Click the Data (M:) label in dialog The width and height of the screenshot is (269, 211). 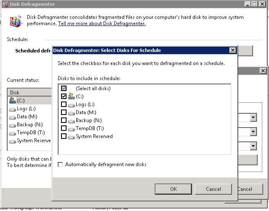coord(86,112)
